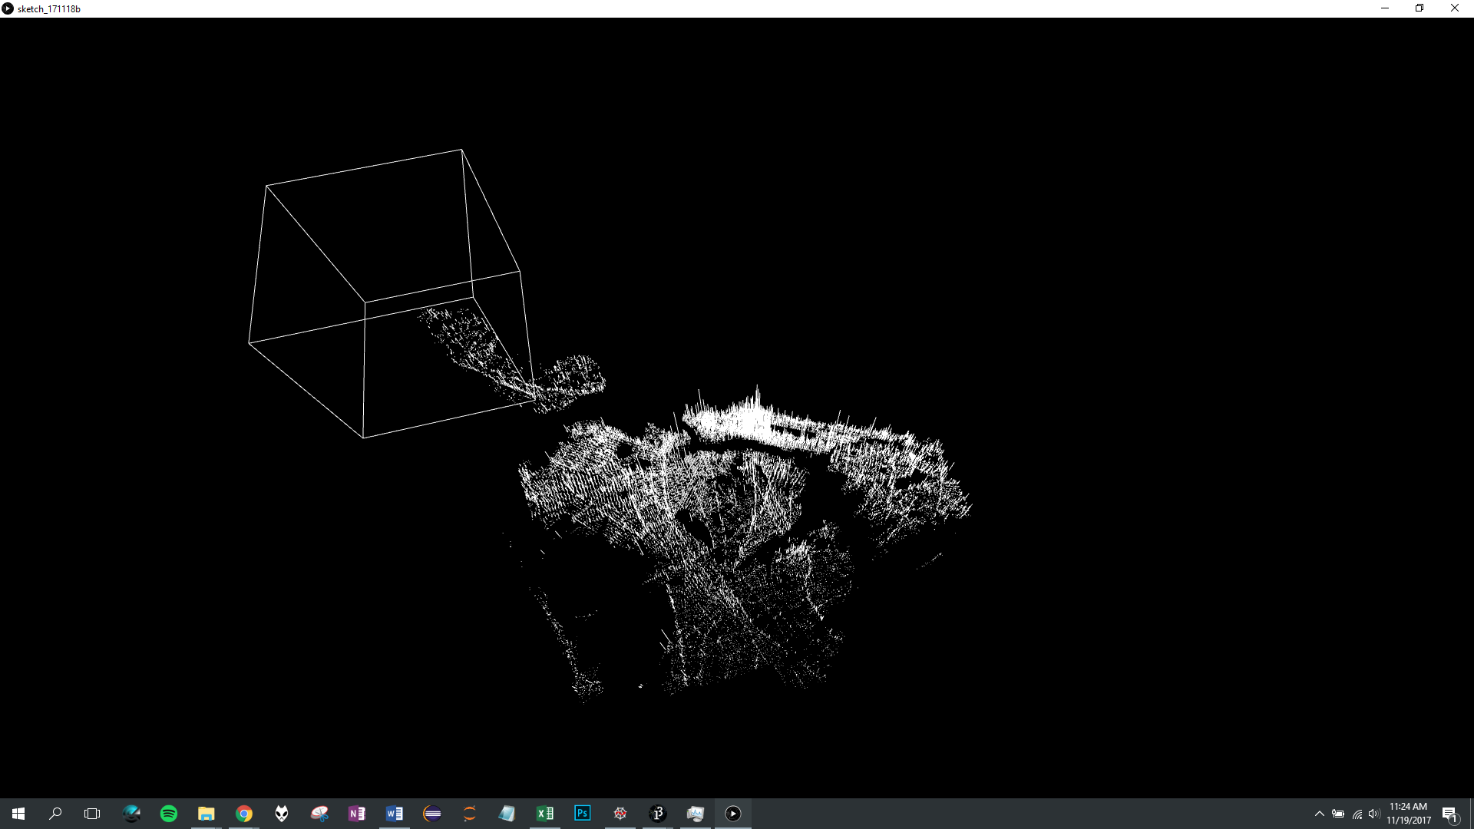Open the Processing sketch taskbar icon
Screen dimensions: 1474x829
click(733, 814)
